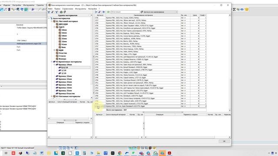The width and height of the screenshot is (278, 156).
Task: Select the ЛДСП 25мм tree item
Action: click(64, 39)
